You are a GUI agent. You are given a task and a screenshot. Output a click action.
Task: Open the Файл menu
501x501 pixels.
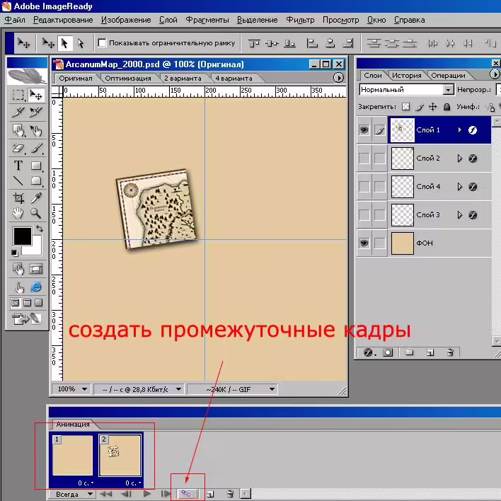(15, 20)
